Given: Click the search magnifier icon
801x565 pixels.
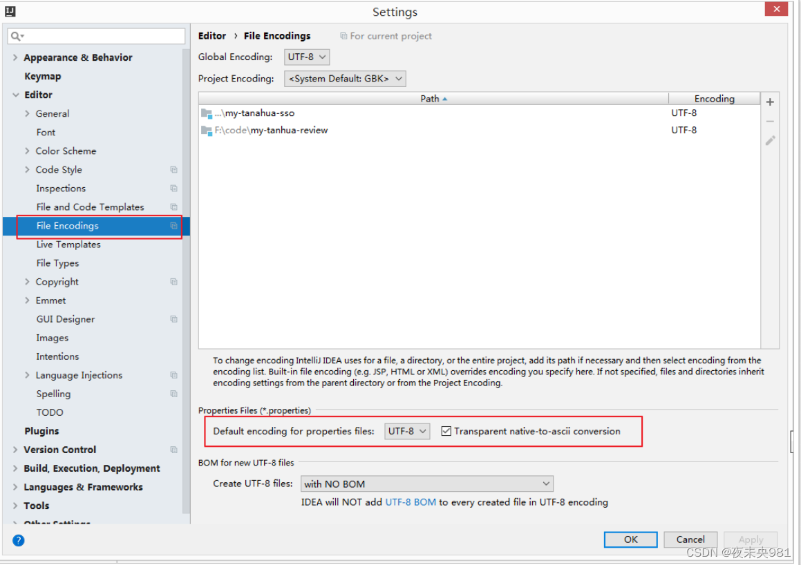Looking at the screenshot, I should coord(17,36).
